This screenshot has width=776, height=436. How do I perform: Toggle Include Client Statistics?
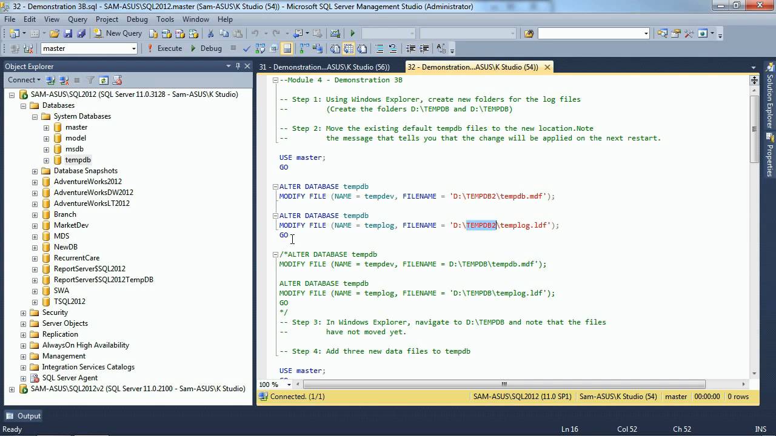pyautogui.click(x=317, y=48)
